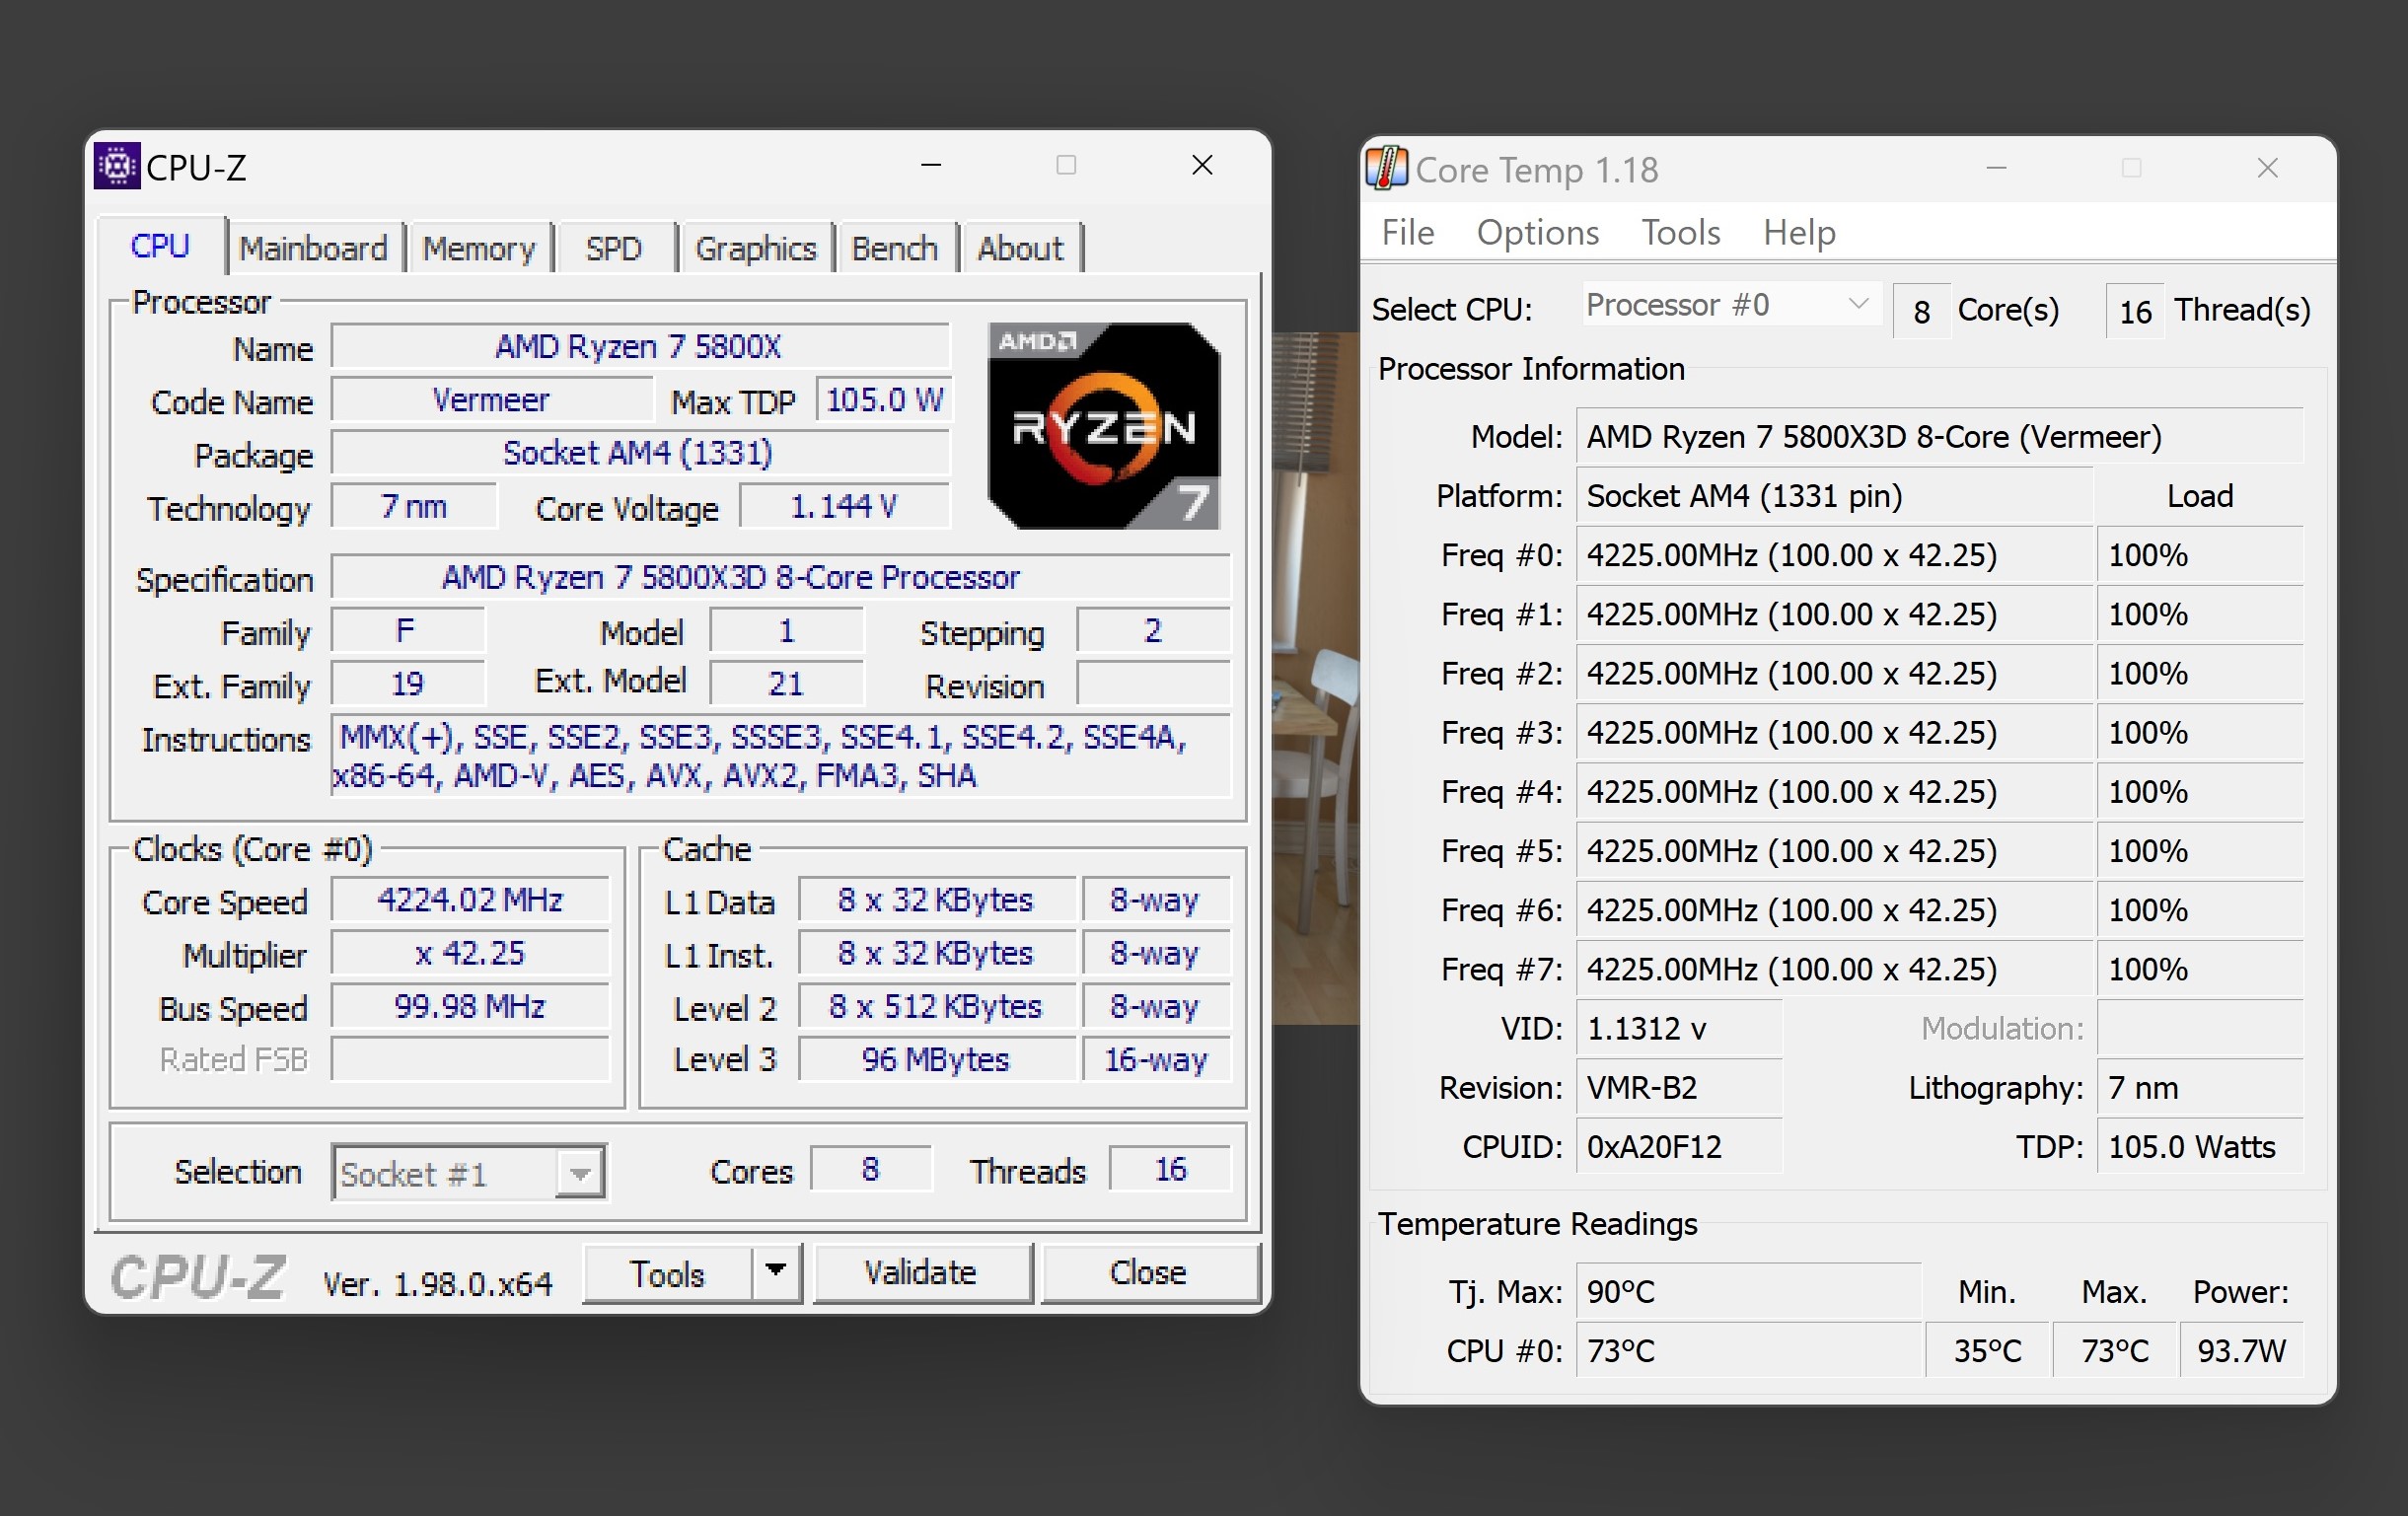Screen dimensions: 2408x1516
Task: Select the SPD tab in CPU-Z
Action: point(614,248)
